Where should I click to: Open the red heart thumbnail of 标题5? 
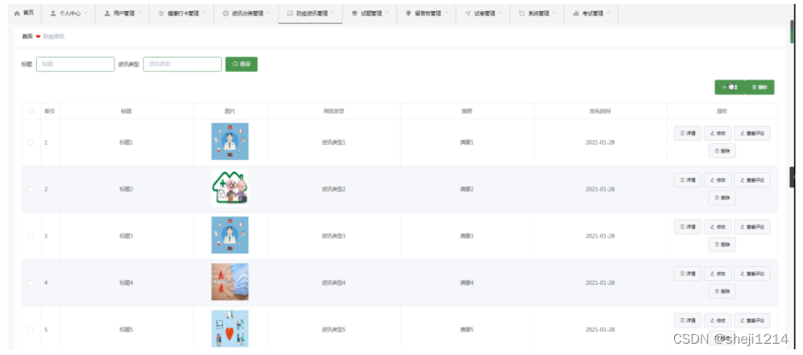click(x=230, y=328)
